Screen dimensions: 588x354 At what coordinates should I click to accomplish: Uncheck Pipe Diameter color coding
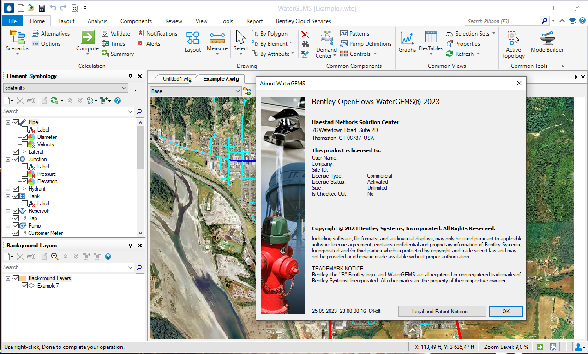(x=25, y=137)
